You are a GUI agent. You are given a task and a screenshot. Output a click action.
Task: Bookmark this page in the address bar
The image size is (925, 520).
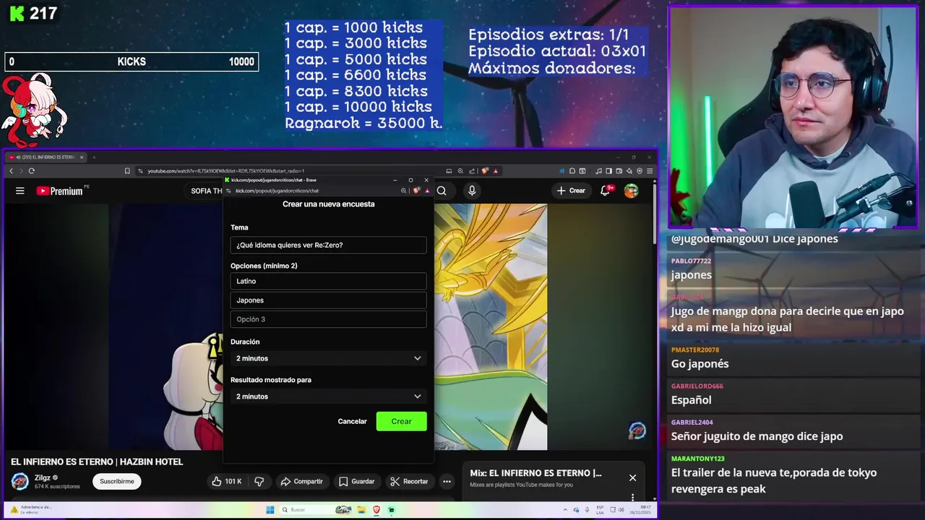[x=127, y=171]
